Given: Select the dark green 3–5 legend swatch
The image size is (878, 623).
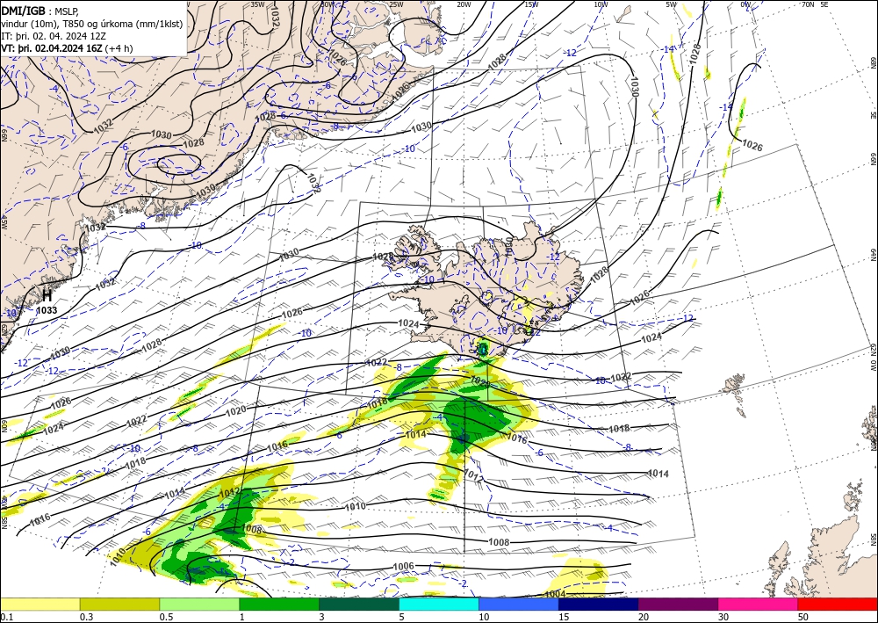Looking at the screenshot, I should [359, 604].
